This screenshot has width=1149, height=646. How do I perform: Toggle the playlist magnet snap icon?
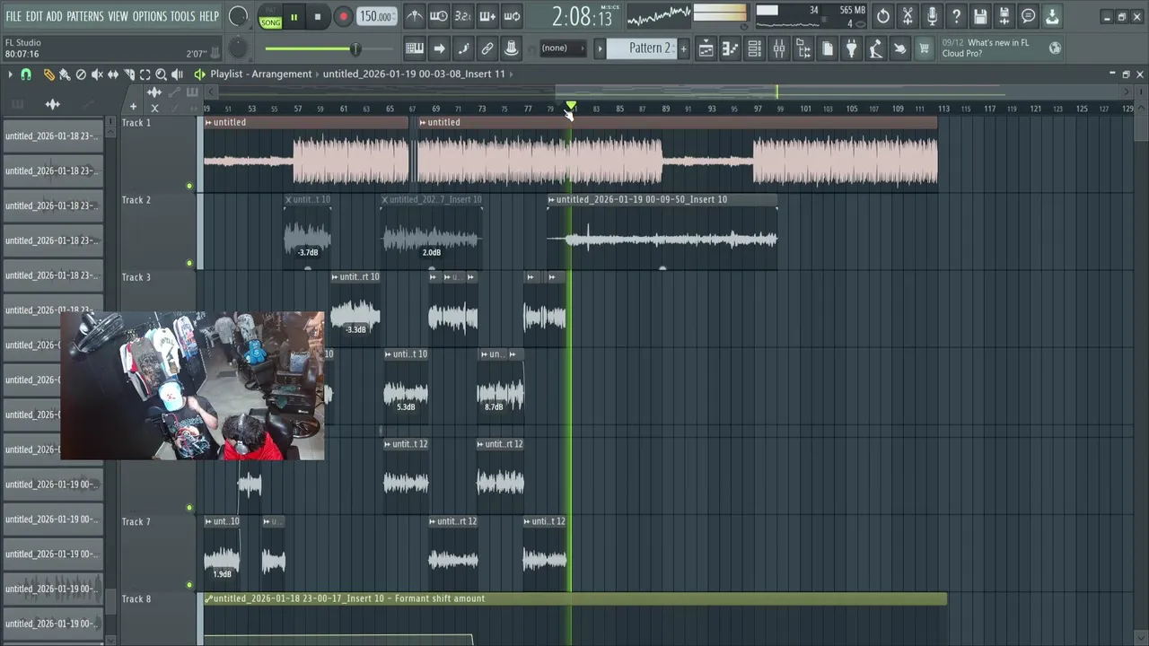pos(26,74)
